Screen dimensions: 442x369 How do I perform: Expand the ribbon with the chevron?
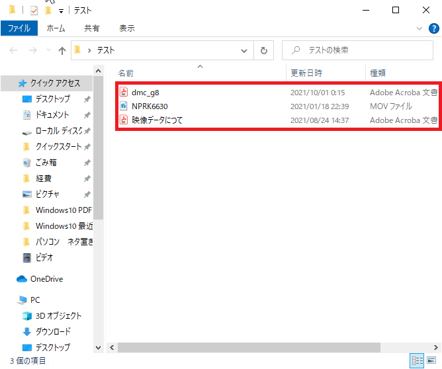(x=419, y=28)
